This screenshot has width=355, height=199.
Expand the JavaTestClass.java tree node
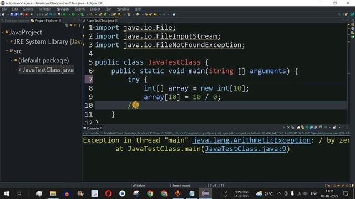click(16, 70)
